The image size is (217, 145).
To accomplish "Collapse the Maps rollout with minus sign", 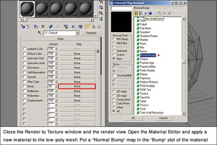I will [24, 39].
